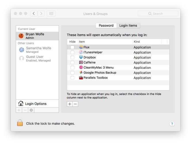The height and width of the screenshot is (144, 191).
Task: Enable Hide checkbox for iTunesHelper
Action: (72, 52)
